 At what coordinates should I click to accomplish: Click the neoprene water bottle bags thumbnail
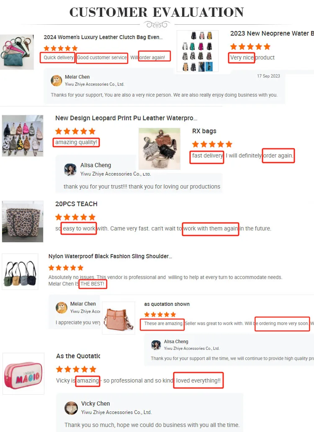click(x=198, y=51)
